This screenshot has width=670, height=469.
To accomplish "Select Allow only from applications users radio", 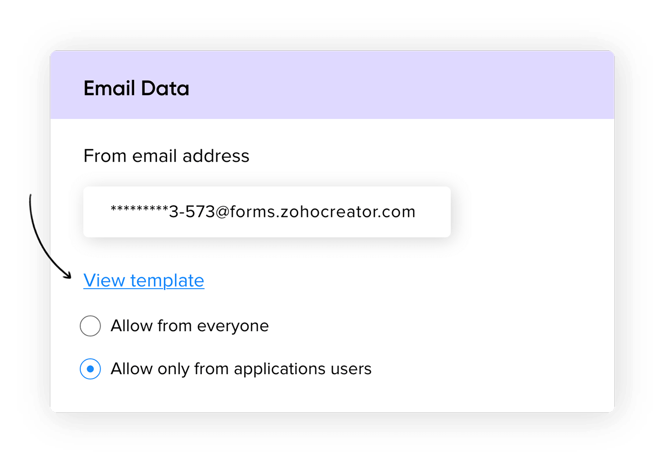I will 90,369.
